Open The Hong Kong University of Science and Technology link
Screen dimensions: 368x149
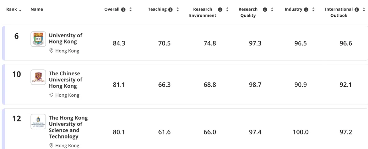pyautogui.click(x=68, y=127)
